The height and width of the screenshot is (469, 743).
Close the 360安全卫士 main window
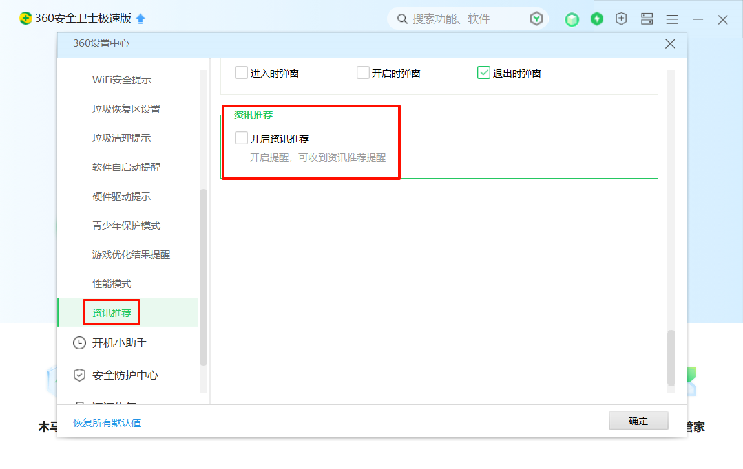coord(722,19)
